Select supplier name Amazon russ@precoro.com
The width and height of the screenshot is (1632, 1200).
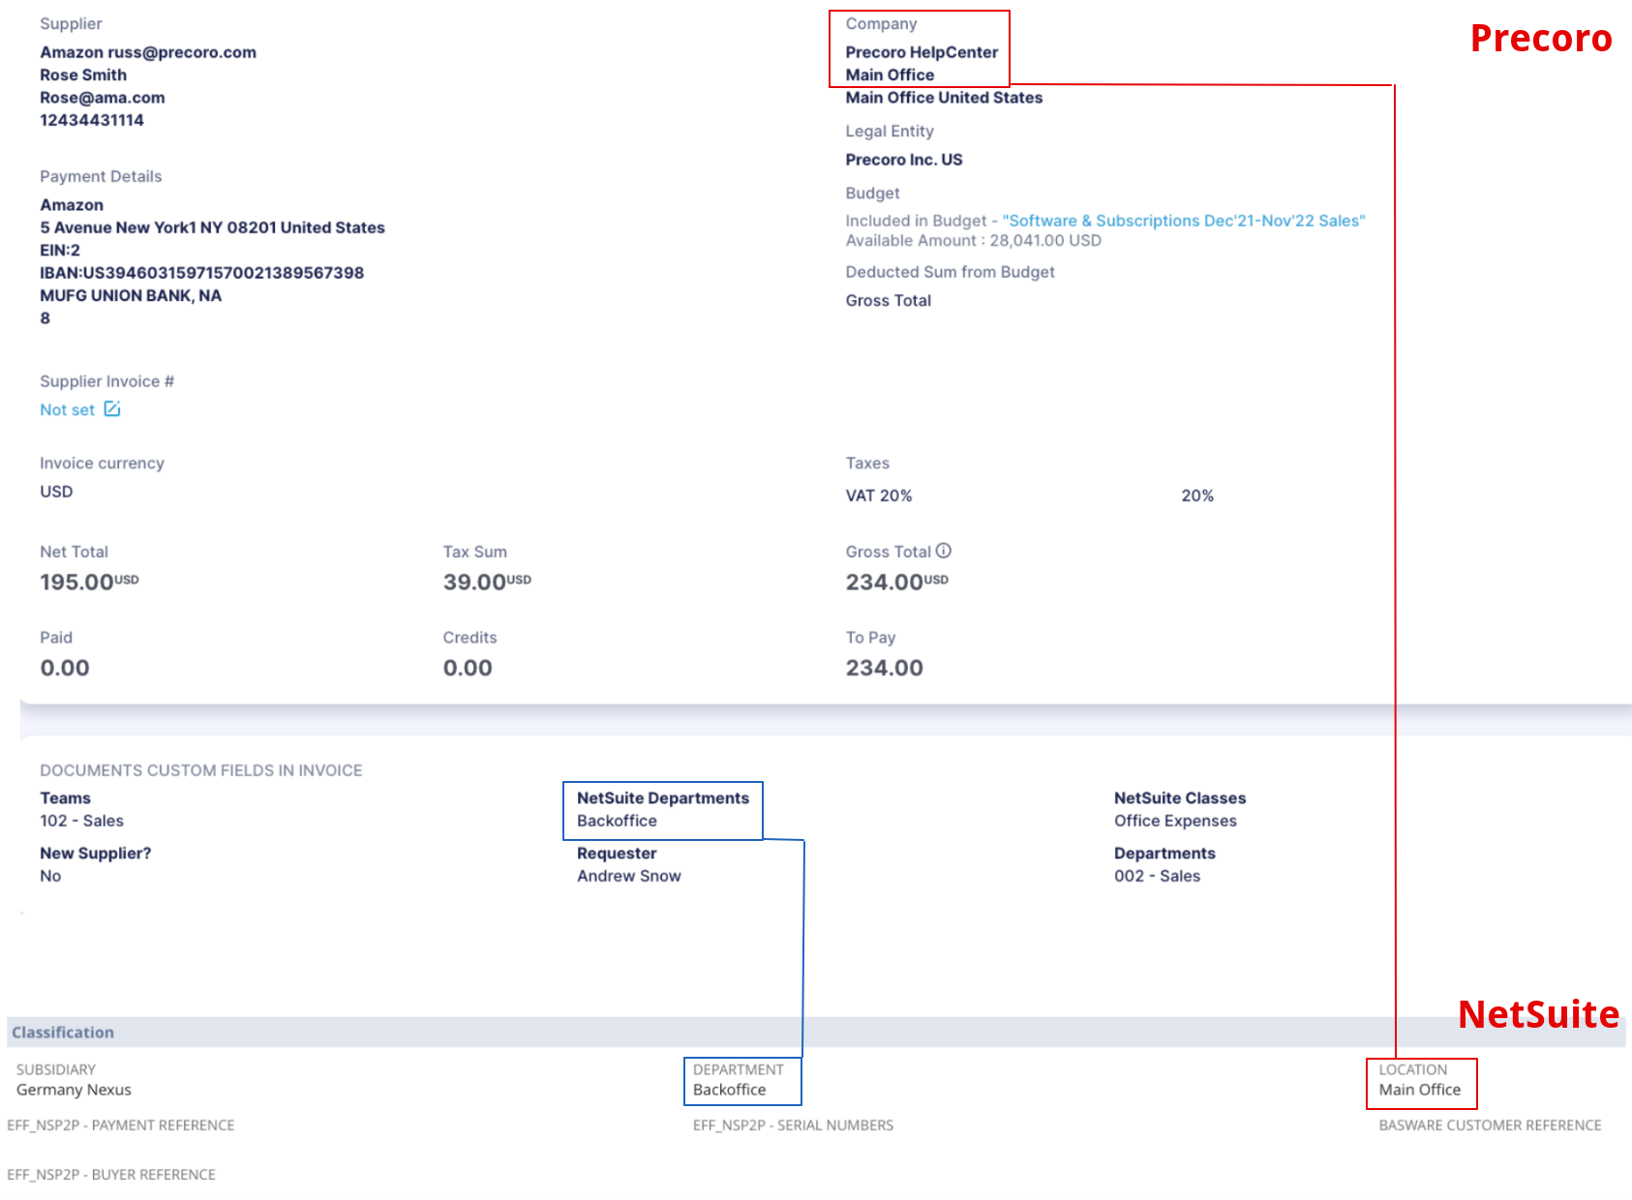148,52
